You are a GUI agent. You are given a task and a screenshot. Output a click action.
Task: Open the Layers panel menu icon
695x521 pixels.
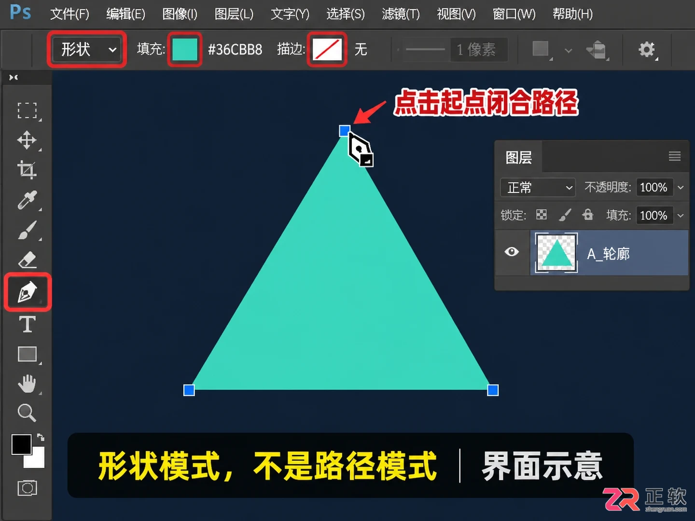click(x=674, y=156)
